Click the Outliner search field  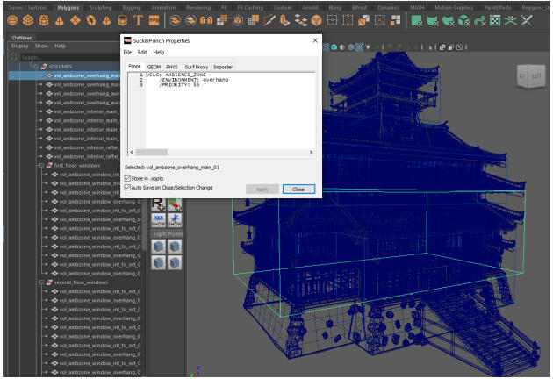coord(61,56)
